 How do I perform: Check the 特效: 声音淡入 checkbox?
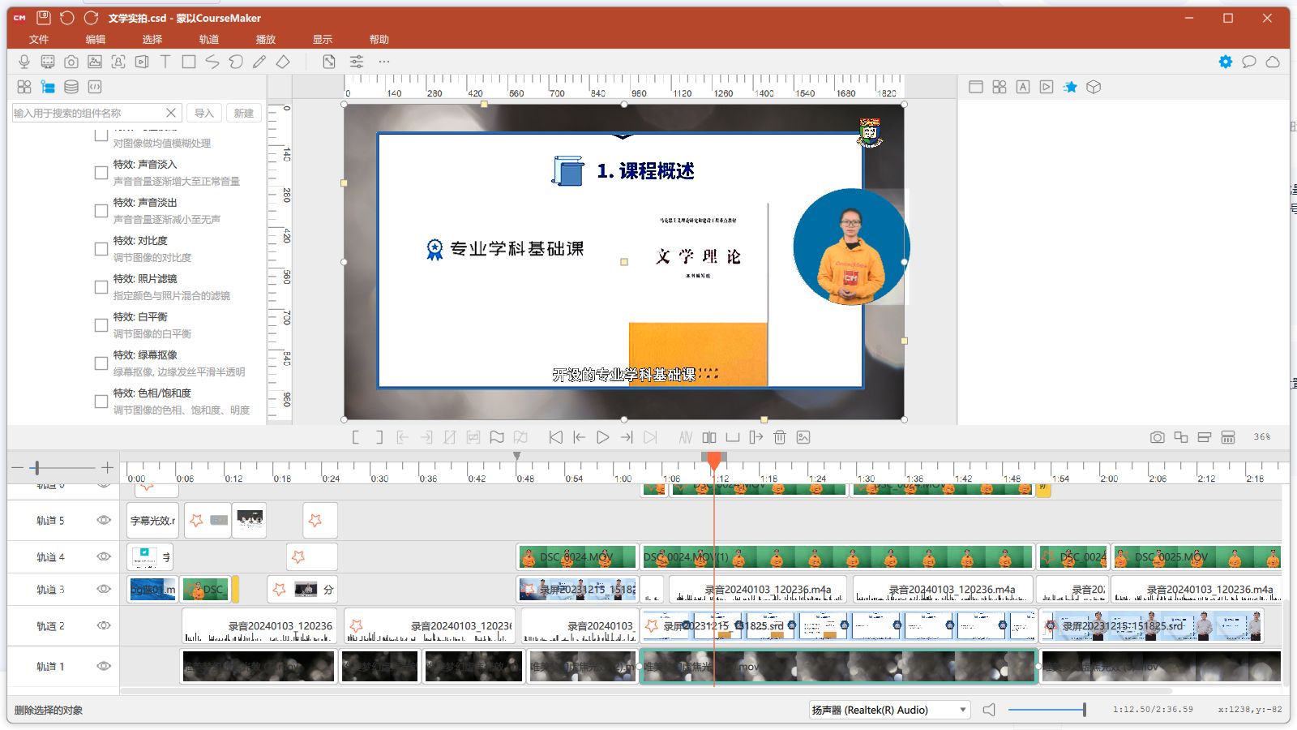point(101,173)
